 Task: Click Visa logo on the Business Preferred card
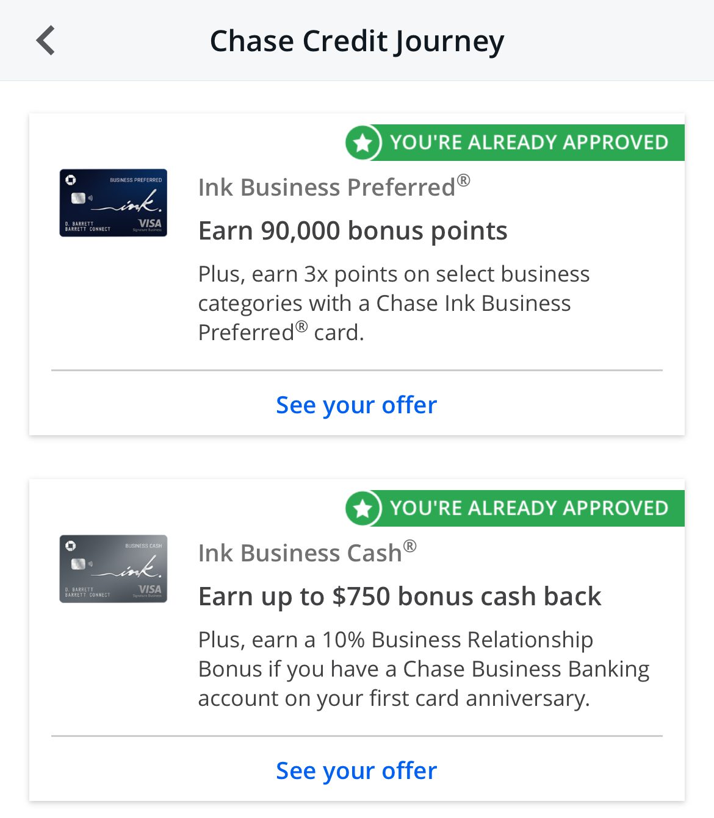point(150,224)
